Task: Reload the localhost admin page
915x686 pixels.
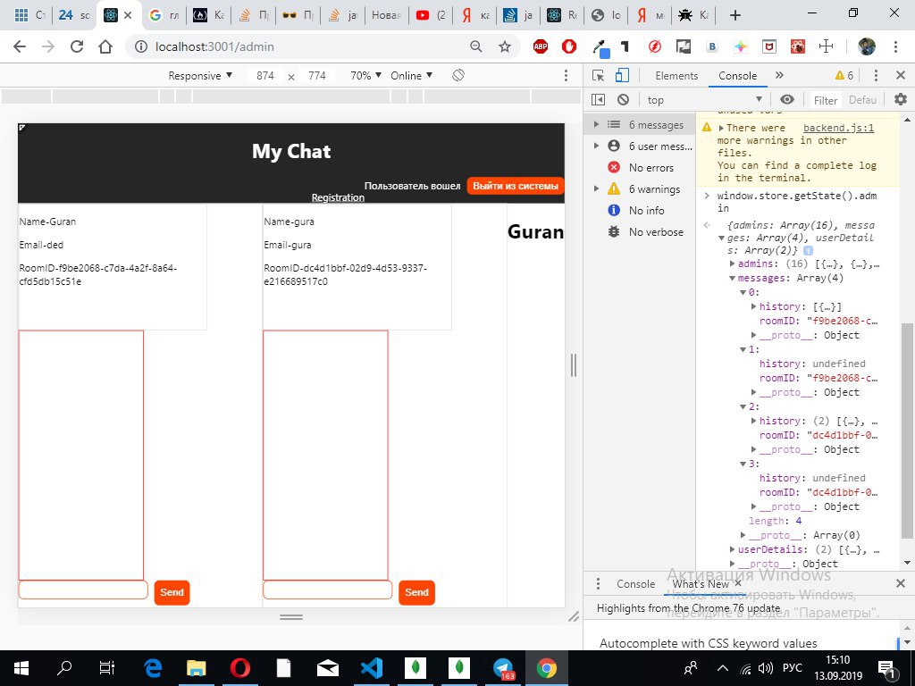Action: tap(77, 46)
